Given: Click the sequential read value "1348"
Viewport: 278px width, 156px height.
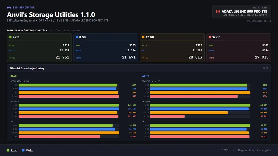Looking at the screenshot, I should pyautogui.click(x=134, y=96).
